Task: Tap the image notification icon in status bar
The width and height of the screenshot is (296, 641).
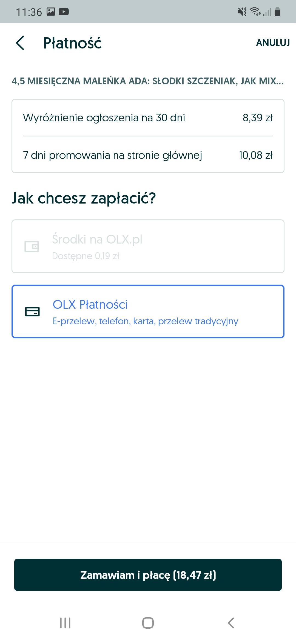Action: click(x=51, y=12)
